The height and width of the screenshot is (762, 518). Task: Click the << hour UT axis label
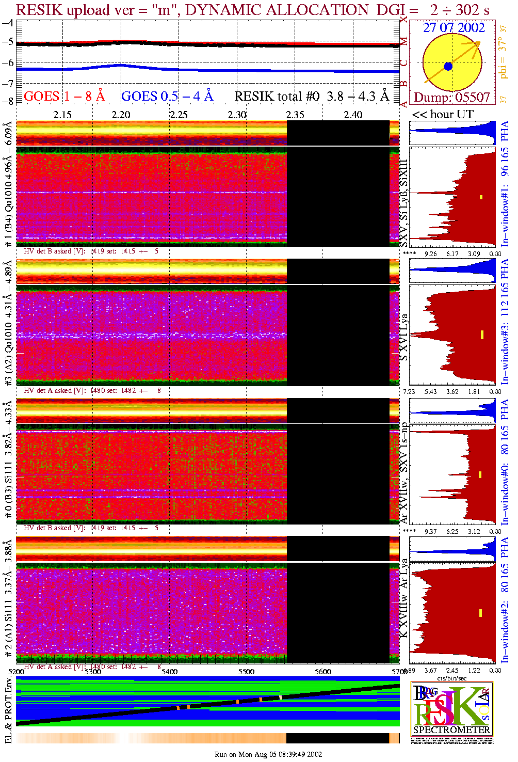click(x=443, y=115)
